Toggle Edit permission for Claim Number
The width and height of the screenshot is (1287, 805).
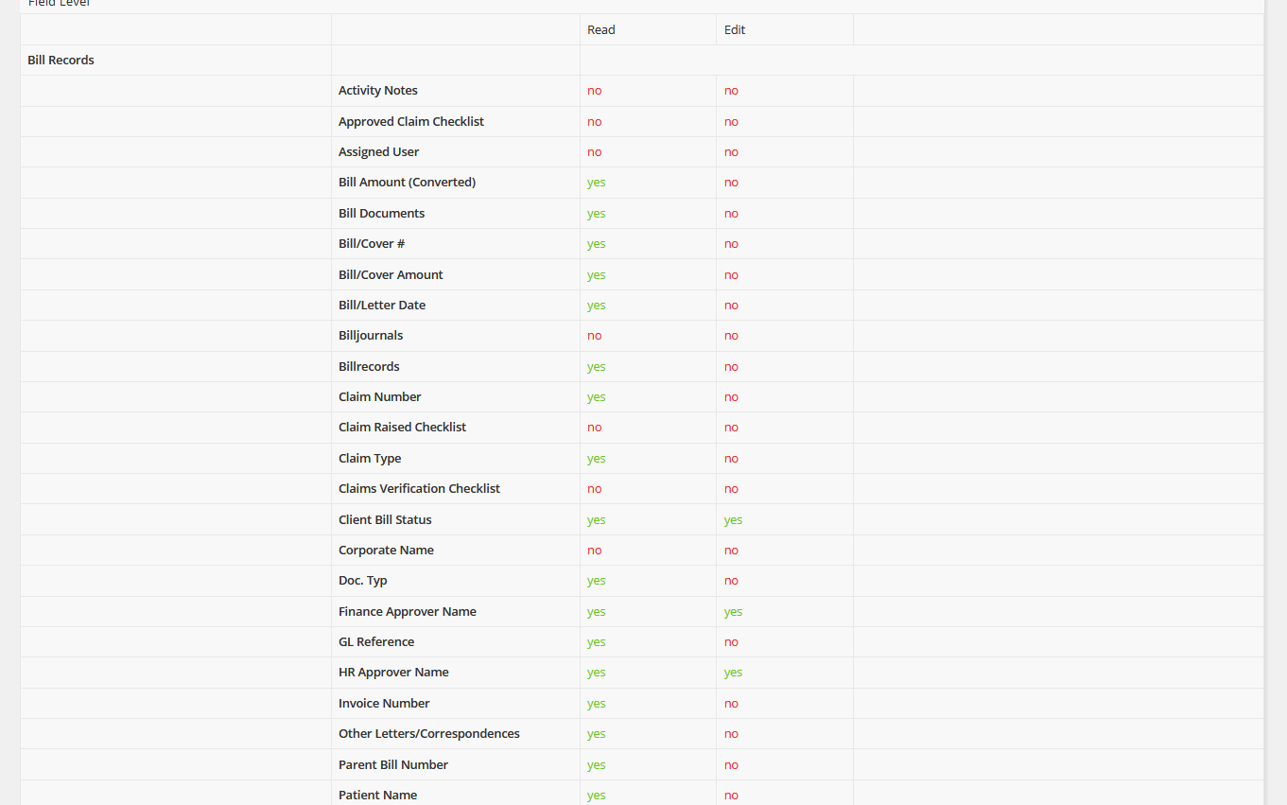731,397
